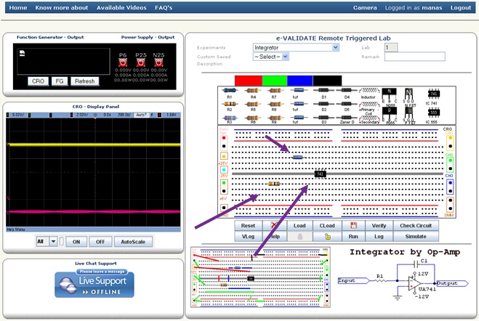Click the Refresh button
479x321 pixels.
point(85,81)
